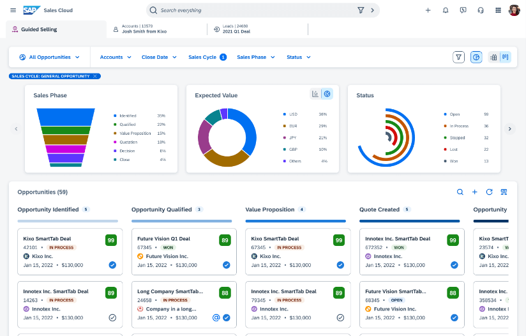Add a new opportunity
Image resolution: width=526 pixels, height=336 pixels.
click(475, 192)
